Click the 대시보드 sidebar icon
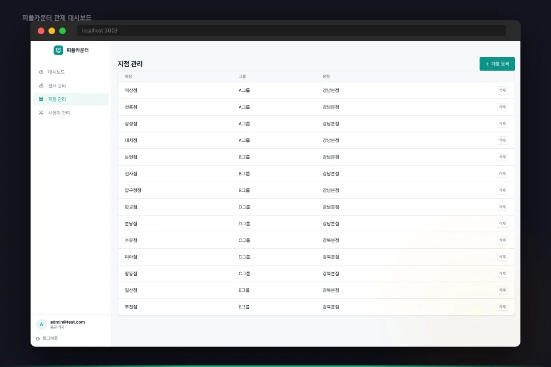The image size is (551, 367). [x=41, y=72]
